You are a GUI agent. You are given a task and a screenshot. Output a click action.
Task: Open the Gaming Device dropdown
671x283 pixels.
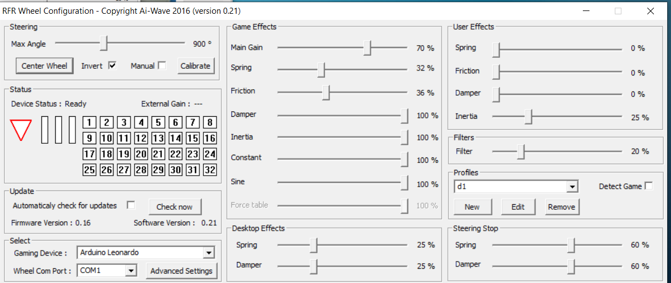pos(208,253)
